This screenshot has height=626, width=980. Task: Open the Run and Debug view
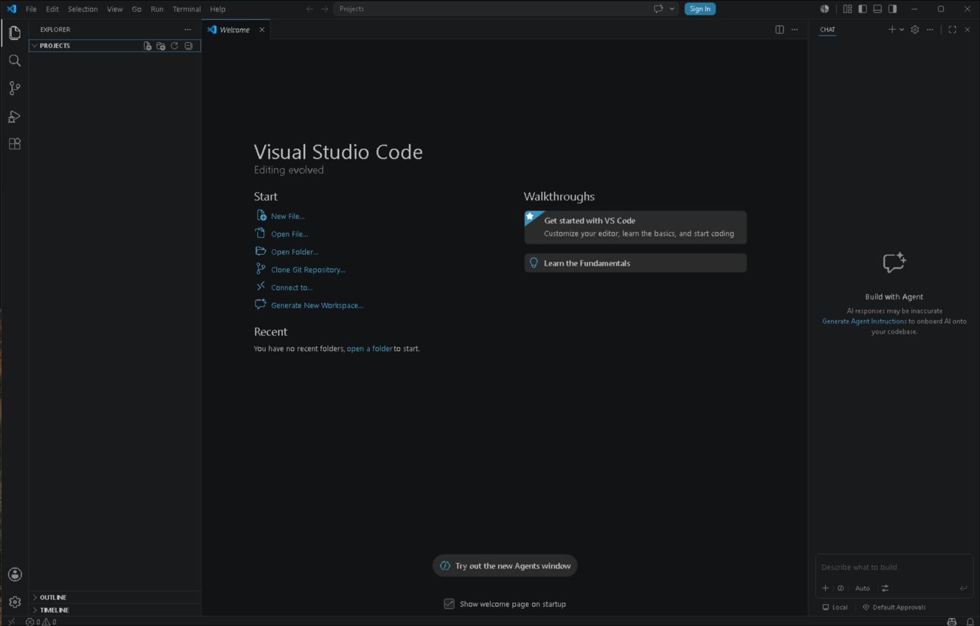(15, 116)
